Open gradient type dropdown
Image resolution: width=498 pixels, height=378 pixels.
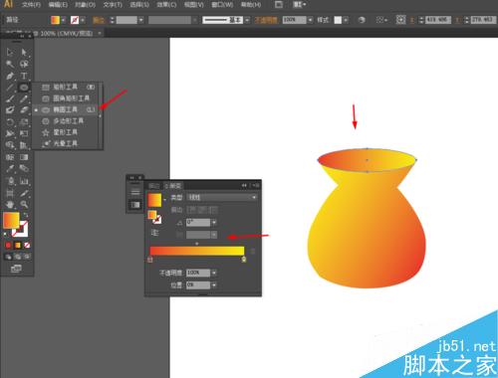click(222, 197)
